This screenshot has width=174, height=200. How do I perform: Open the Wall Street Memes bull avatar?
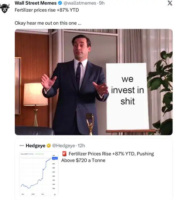coord(4,8)
